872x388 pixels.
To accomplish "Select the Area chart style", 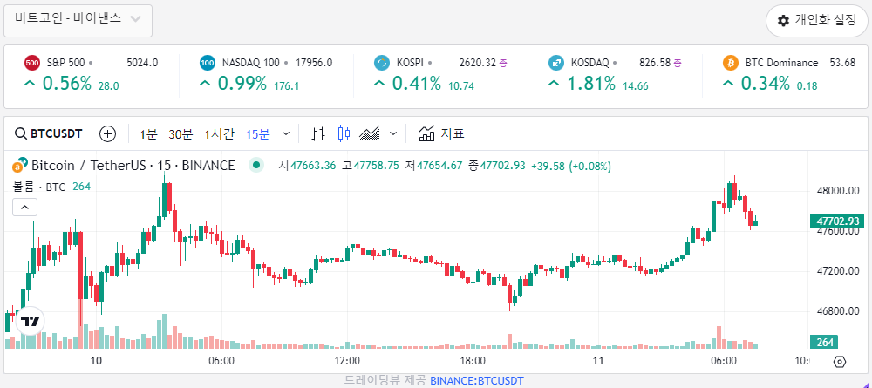I will pyautogui.click(x=370, y=133).
